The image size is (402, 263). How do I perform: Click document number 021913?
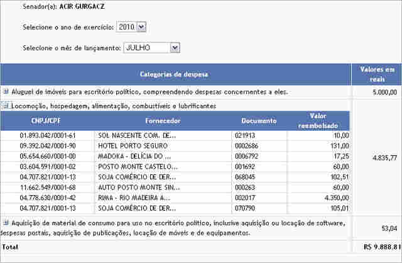[246, 135]
